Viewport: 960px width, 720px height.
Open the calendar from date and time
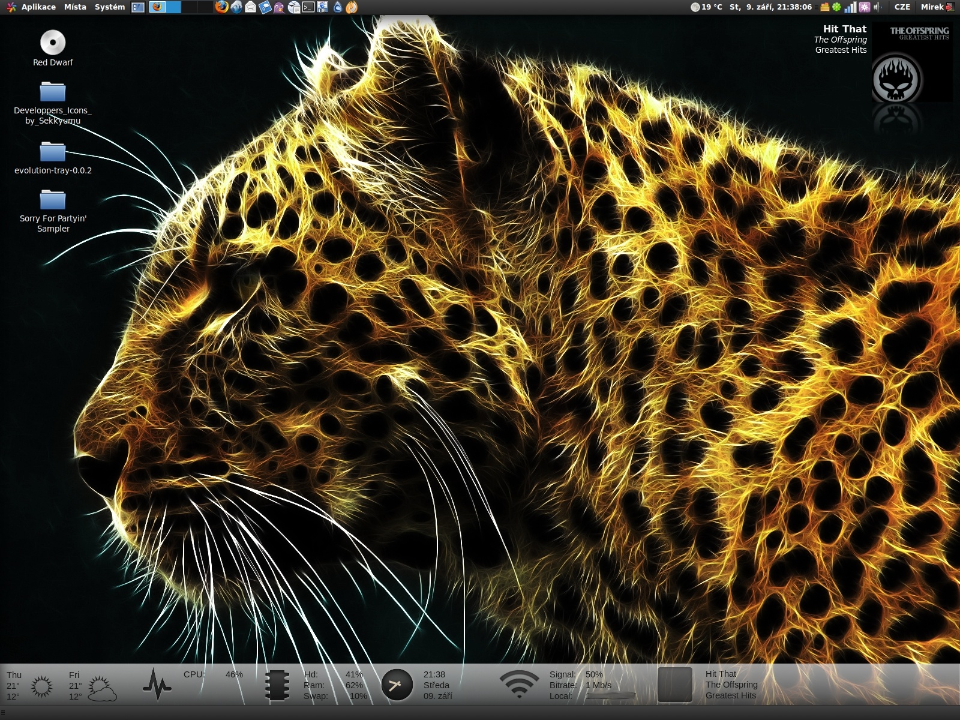pyautogui.click(x=770, y=7)
